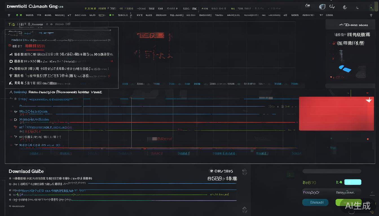
Task: Click the leftmost icon in the top-right toolbar
Action: [308, 6]
